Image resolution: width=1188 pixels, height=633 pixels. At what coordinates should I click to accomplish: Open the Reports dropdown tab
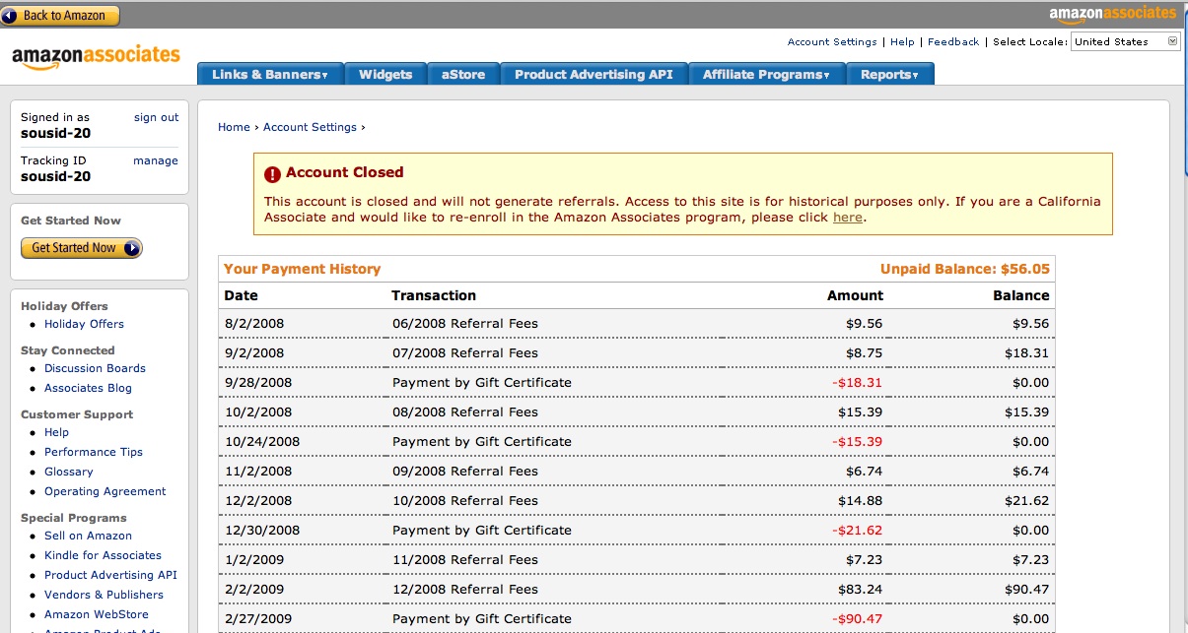(888, 75)
